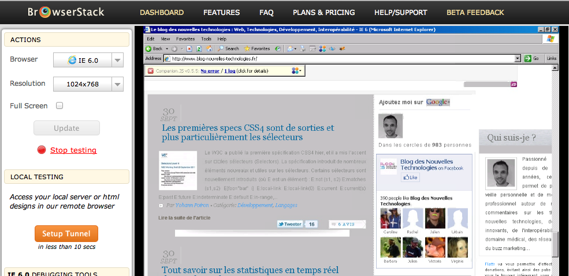Click author link Yohann Poiron
This screenshot has height=276, width=569.
pyautogui.click(x=192, y=205)
